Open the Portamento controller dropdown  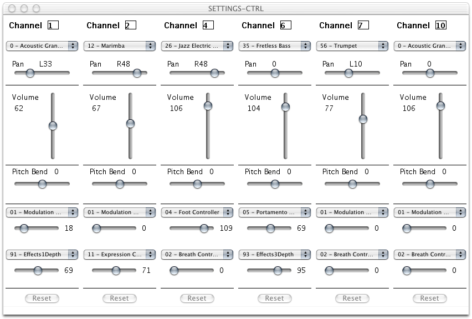(275, 212)
